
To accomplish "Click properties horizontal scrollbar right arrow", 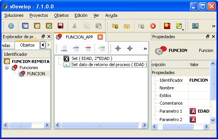I will [x=206, y=126].
